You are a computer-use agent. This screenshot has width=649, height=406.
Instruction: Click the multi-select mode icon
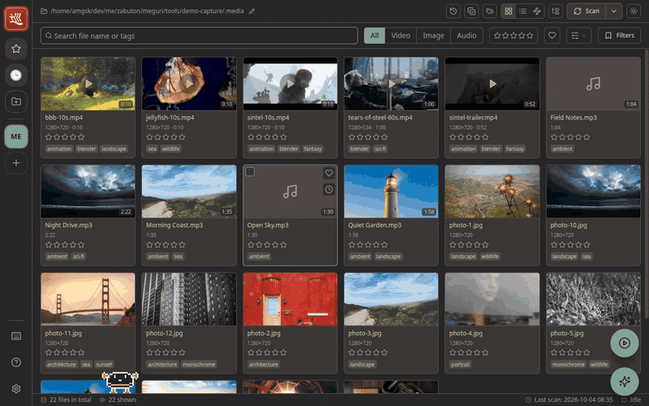point(471,11)
